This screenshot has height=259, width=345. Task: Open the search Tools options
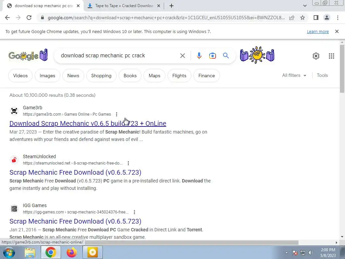pos(322,75)
